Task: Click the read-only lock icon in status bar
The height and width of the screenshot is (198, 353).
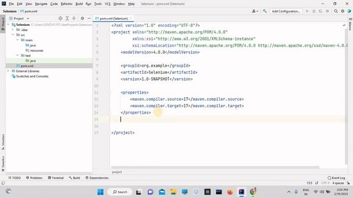Action: [348, 183]
